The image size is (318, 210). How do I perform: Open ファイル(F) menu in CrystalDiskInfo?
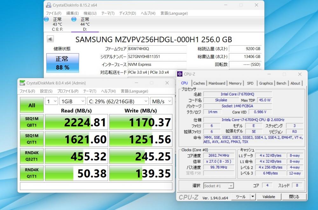tap(54, 13)
